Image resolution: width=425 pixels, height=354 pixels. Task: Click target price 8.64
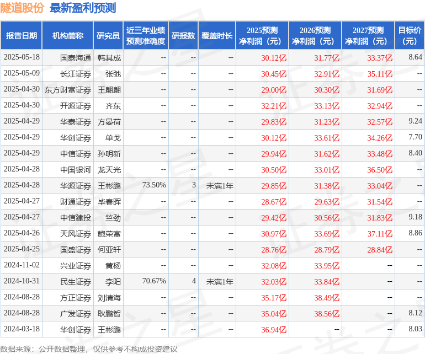(415, 57)
